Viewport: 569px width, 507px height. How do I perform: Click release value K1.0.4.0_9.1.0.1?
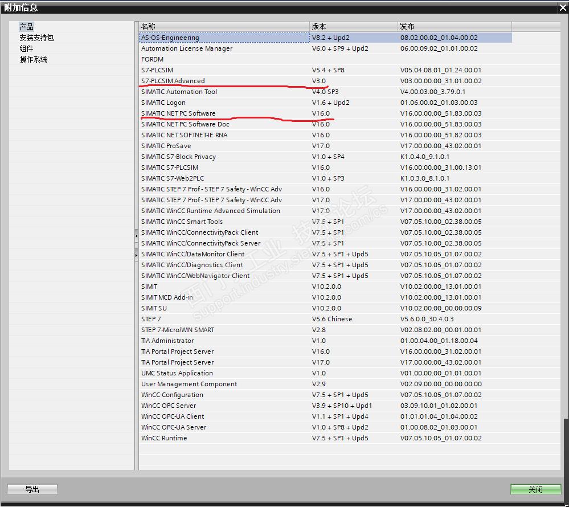click(424, 157)
